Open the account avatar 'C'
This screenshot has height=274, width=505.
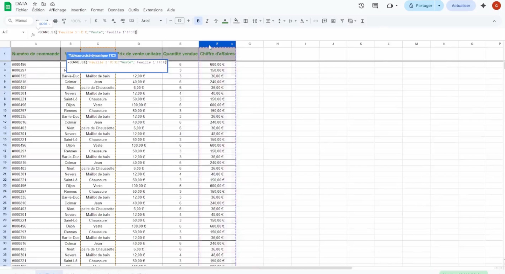[496, 6]
